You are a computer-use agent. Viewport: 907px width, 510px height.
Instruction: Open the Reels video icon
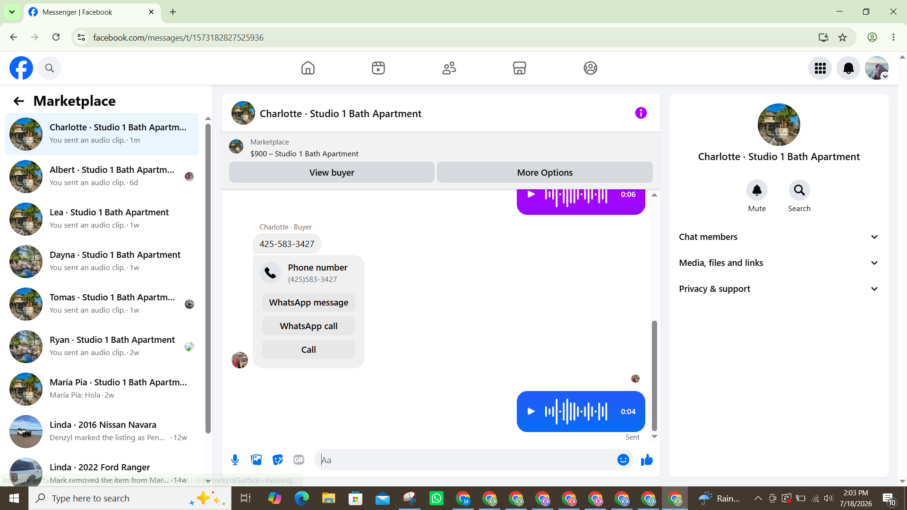point(378,68)
